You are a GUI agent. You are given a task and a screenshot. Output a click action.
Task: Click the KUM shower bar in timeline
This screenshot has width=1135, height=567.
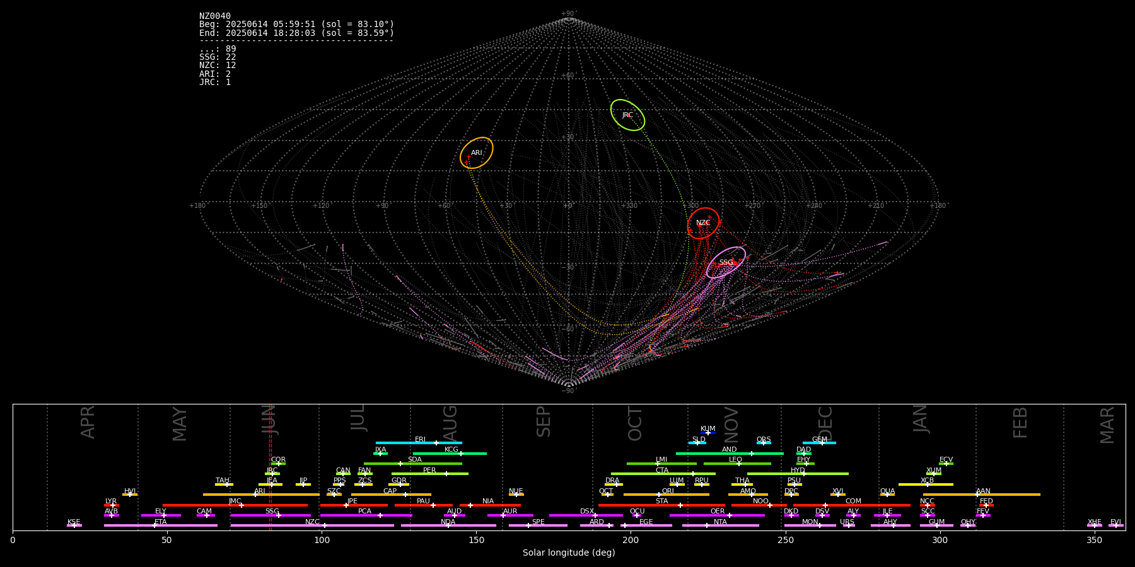707,433
